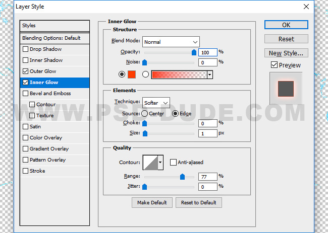Focus the Noise value field
328x233 pixels.
(x=208, y=62)
